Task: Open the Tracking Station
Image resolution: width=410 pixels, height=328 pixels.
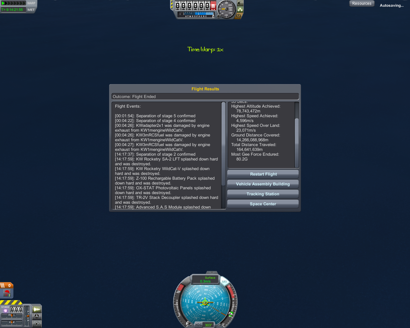Action: point(263,194)
